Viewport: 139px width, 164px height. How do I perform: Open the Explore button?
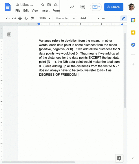click(x=119, y=158)
